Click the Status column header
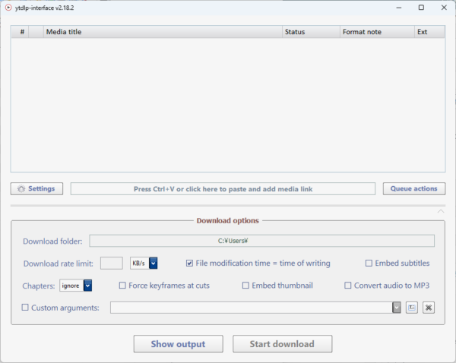 310,32
